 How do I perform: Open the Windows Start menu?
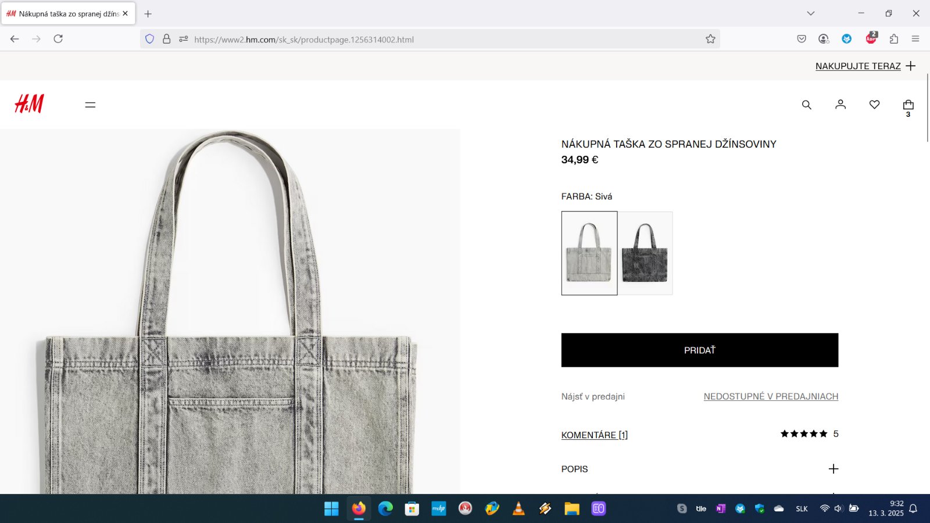pos(331,508)
